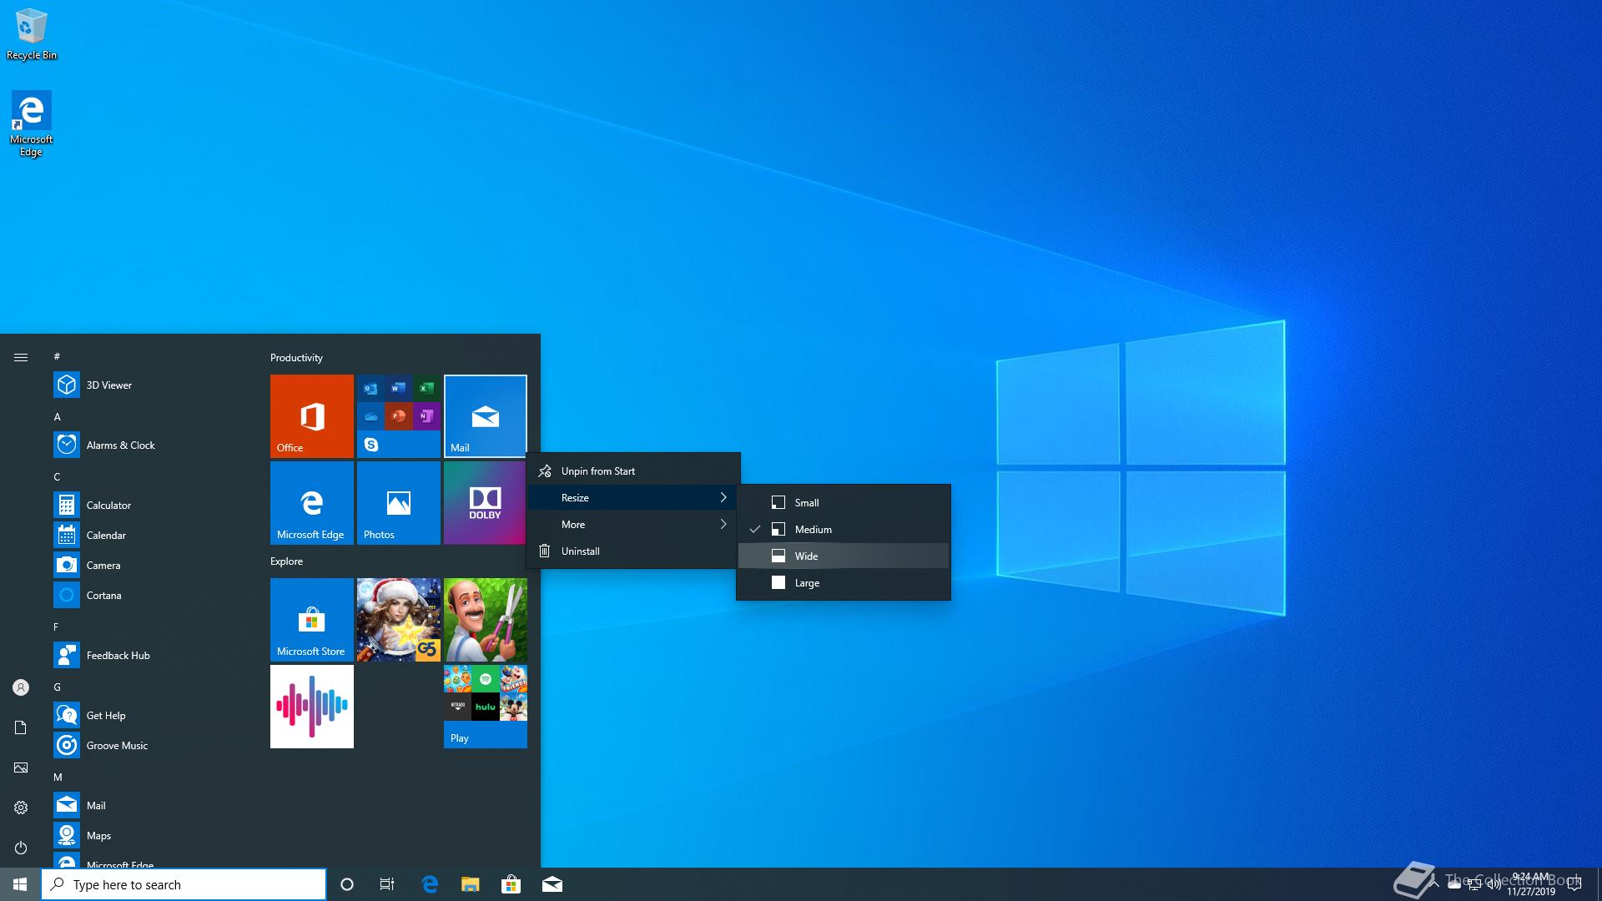Click the # header in app list
The height and width of the screenshot is (901, 1602).
click(57, 356)
